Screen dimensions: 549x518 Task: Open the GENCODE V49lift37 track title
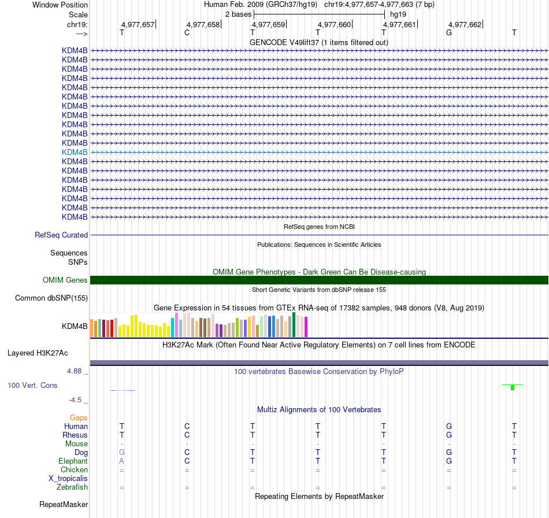(319, 42)
